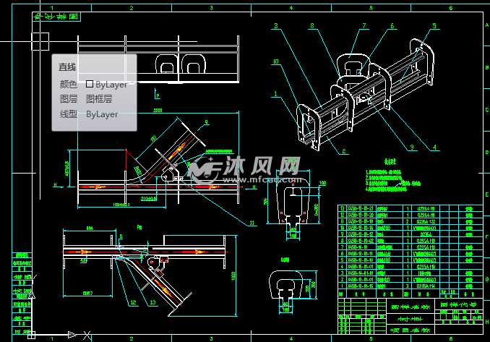Screen dimensions: 490x342
Task: Select balloon number 4 on the isometric view
Action: coord(434,147)
